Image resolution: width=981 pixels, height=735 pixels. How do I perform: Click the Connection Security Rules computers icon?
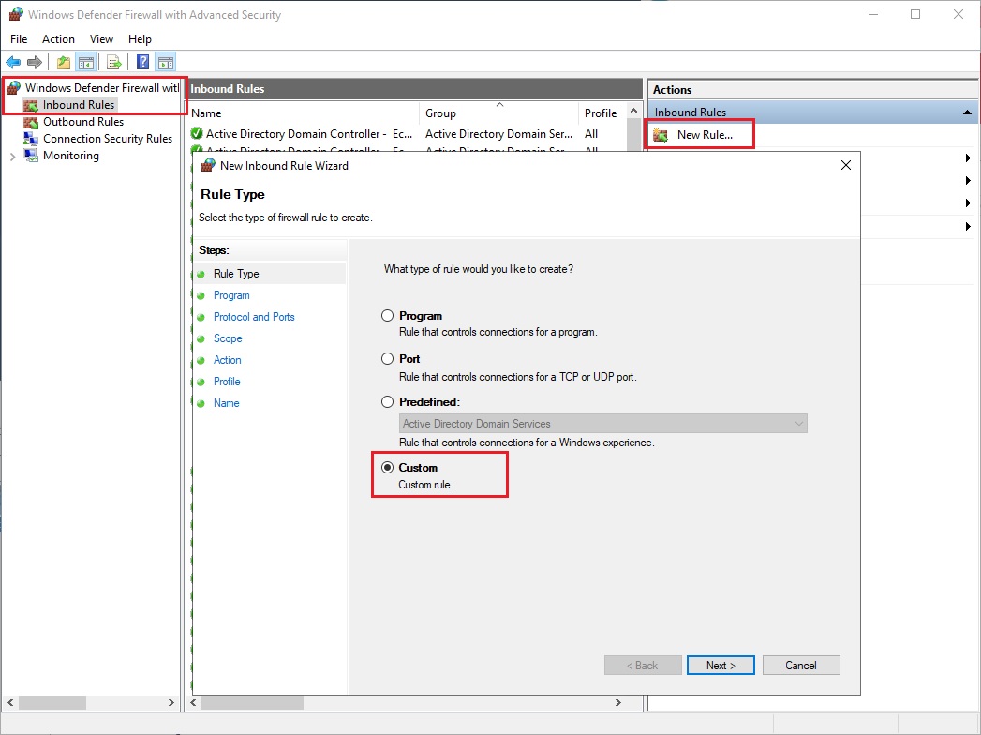(x=31, y=139)
